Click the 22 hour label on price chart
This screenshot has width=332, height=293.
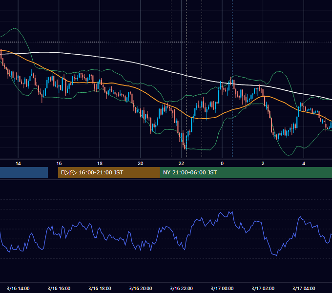pos(181,164)
